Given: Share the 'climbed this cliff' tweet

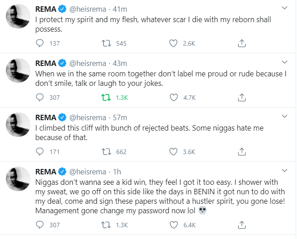Looking at the screenshot, I should 241,151.
